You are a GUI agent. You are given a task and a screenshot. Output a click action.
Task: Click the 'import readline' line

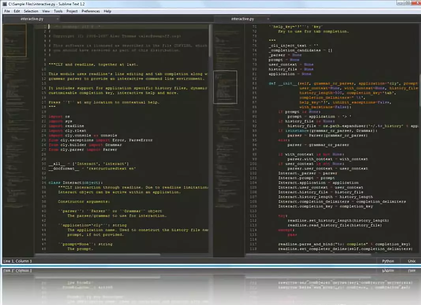pos(66,126)
